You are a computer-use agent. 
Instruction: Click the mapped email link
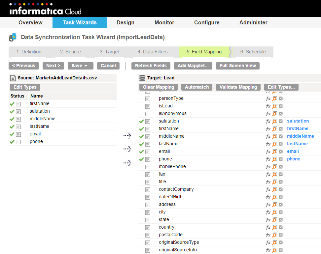tap(293, 151)
